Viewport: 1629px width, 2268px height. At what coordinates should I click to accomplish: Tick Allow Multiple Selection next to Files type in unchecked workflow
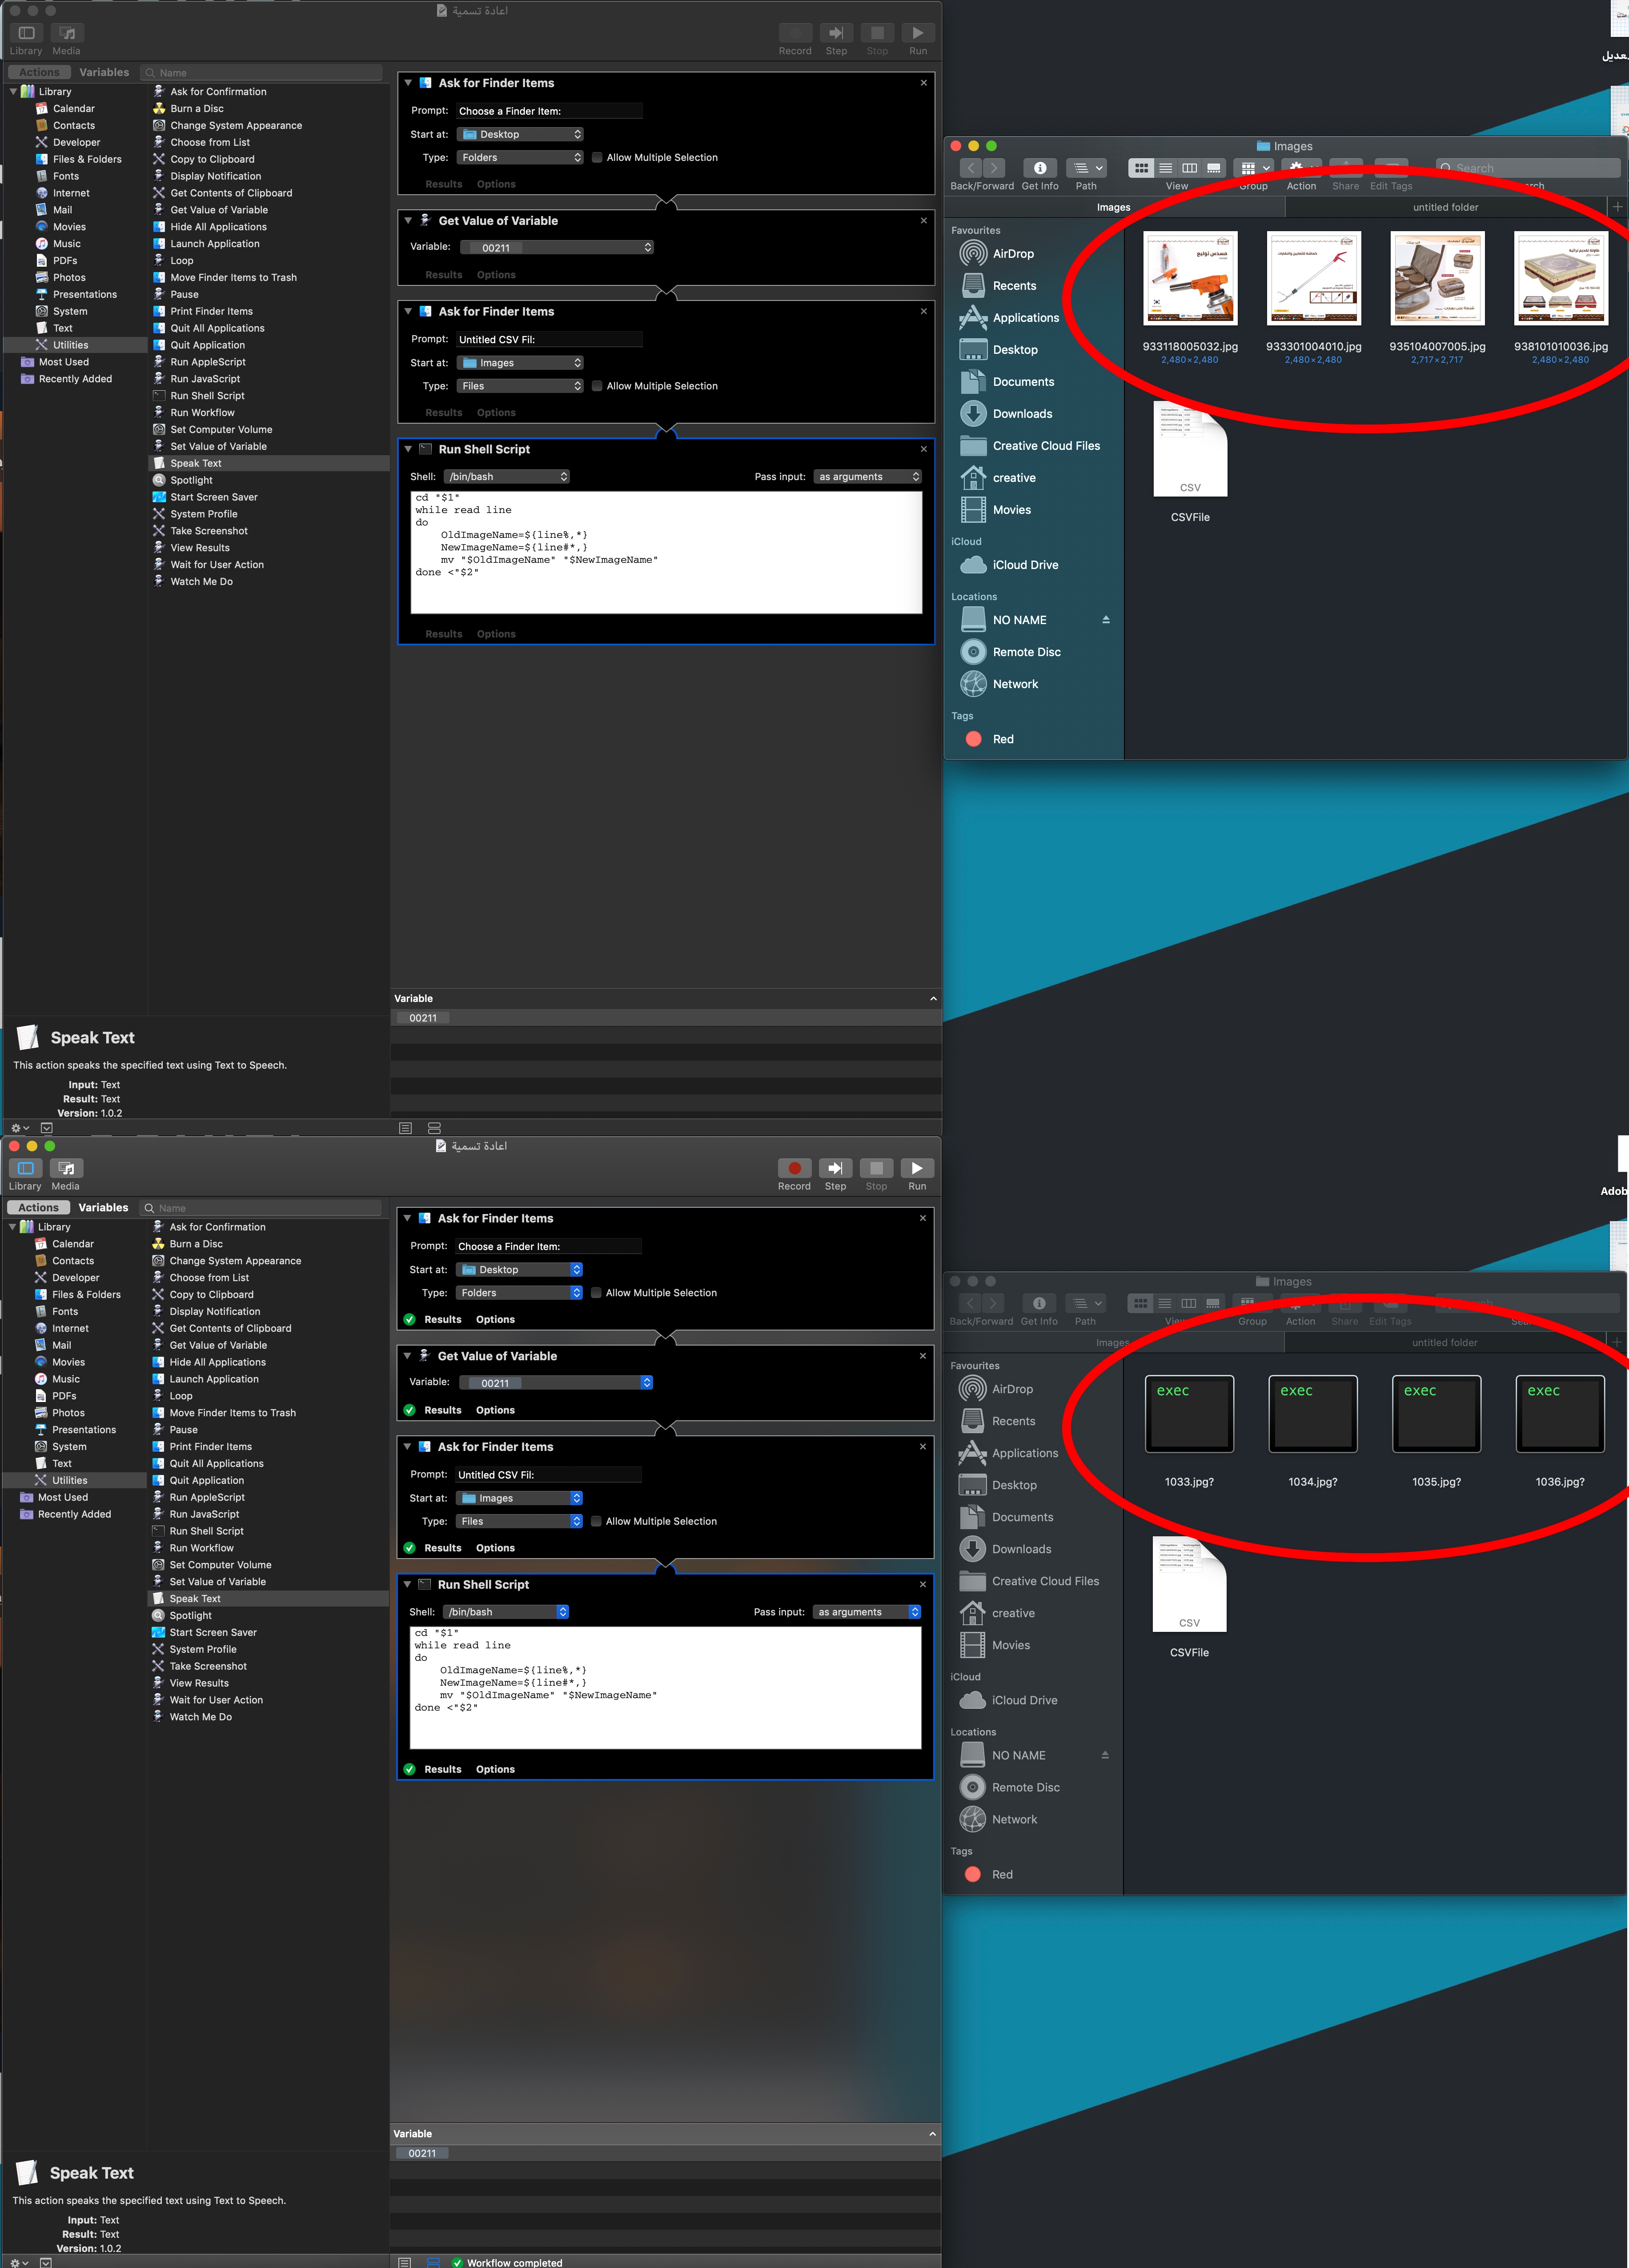[x=597, y=386]
